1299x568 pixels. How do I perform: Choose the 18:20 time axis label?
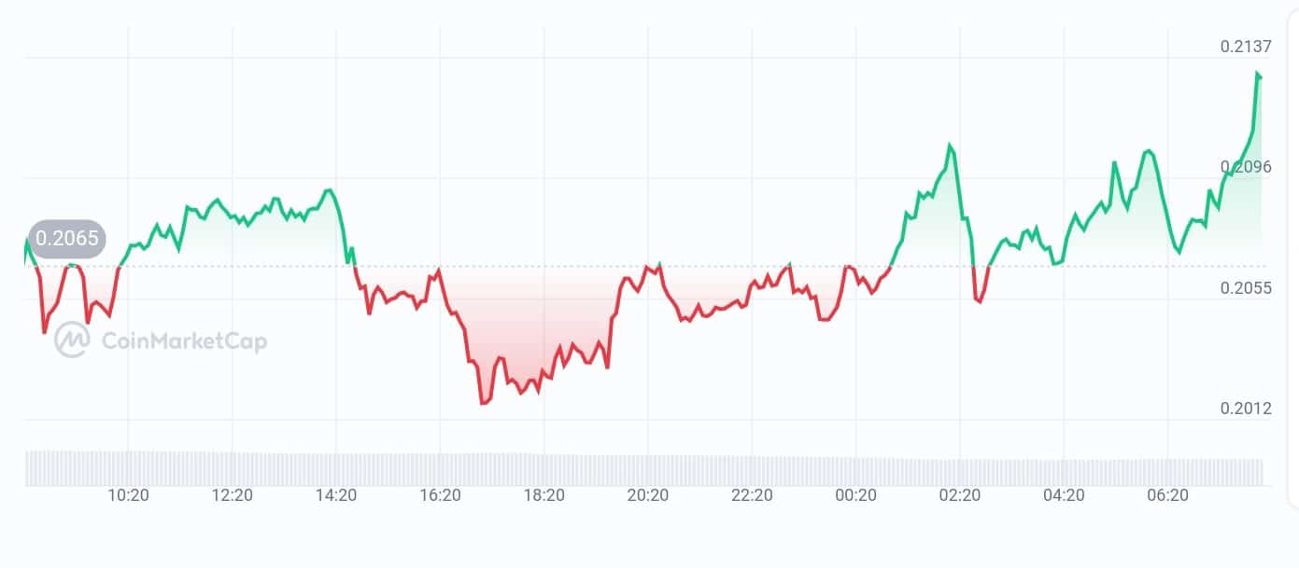544,496
